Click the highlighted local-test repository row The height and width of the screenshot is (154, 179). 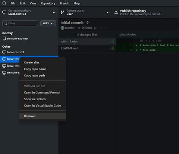coord(10,59)
